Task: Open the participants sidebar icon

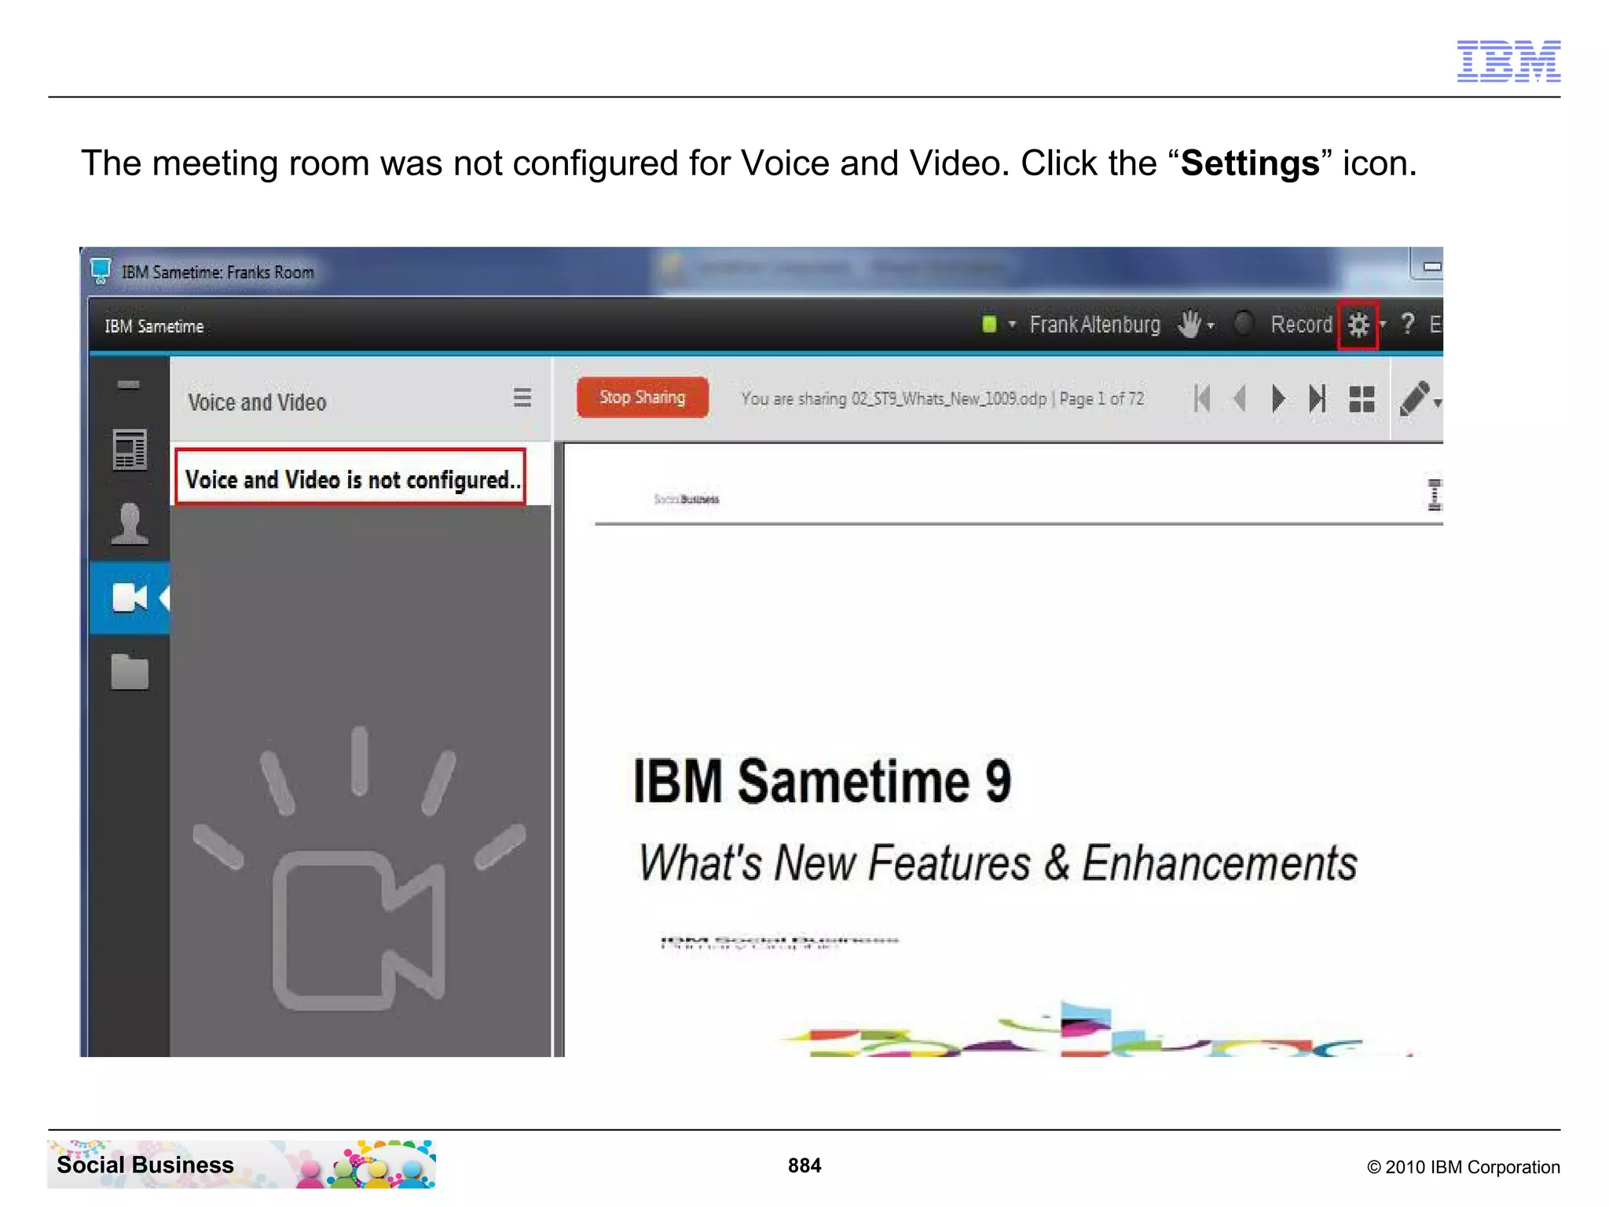Action: pos(130,523)
